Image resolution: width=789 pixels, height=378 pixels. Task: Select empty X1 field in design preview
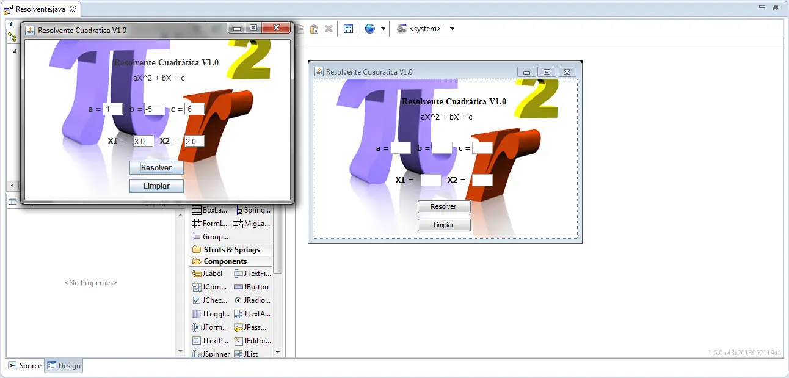click(x=431, y=180)
